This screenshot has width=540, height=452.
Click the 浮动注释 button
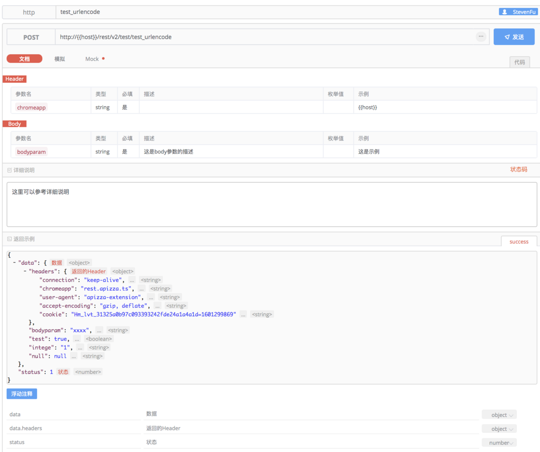22,394
